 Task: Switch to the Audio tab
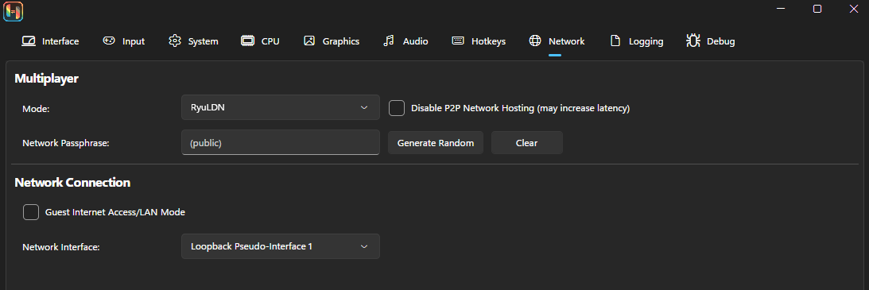405,41
